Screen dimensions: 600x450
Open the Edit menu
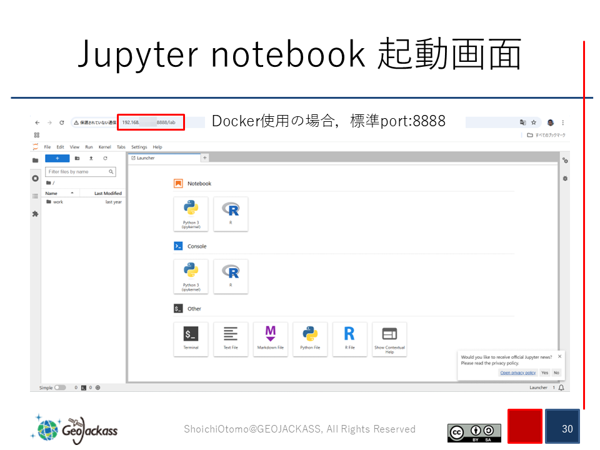[x=61, y=147]
